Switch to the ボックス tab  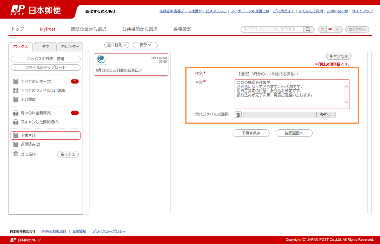pos(21,46)
